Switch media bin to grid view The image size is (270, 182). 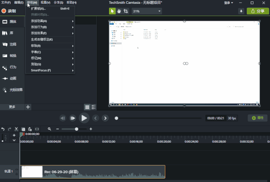coord(87,107)
